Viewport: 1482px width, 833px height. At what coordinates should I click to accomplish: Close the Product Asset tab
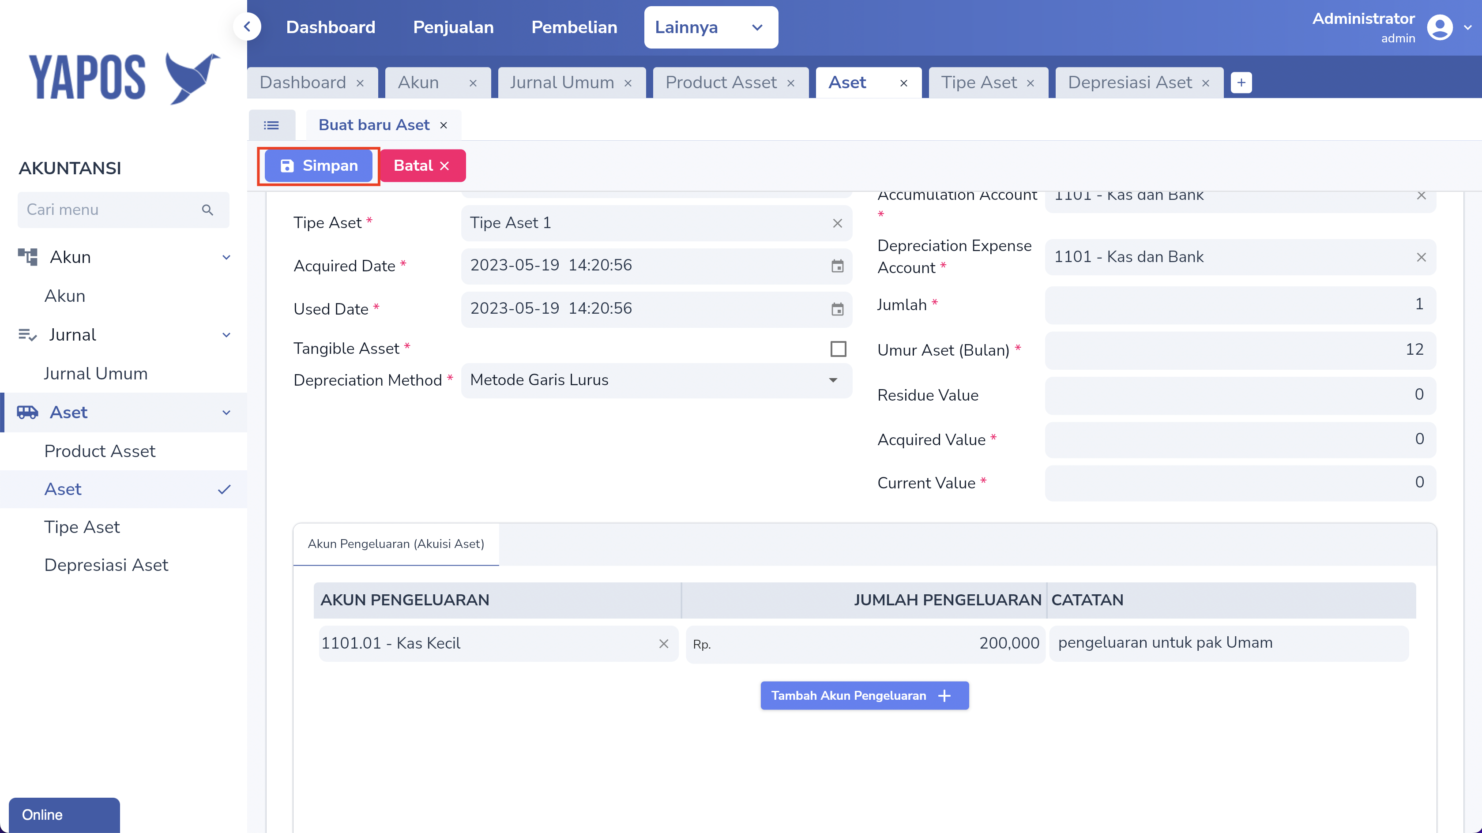(x=791, y=83)
